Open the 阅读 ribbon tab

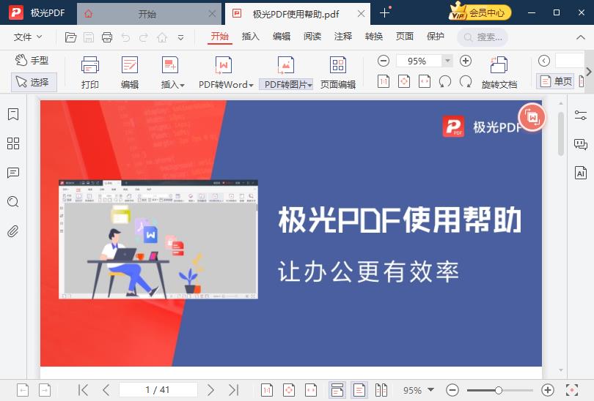[312, 37]
